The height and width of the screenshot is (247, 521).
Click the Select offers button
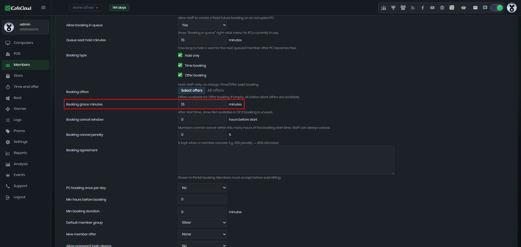pyautogui.click(x=192, y=91)
